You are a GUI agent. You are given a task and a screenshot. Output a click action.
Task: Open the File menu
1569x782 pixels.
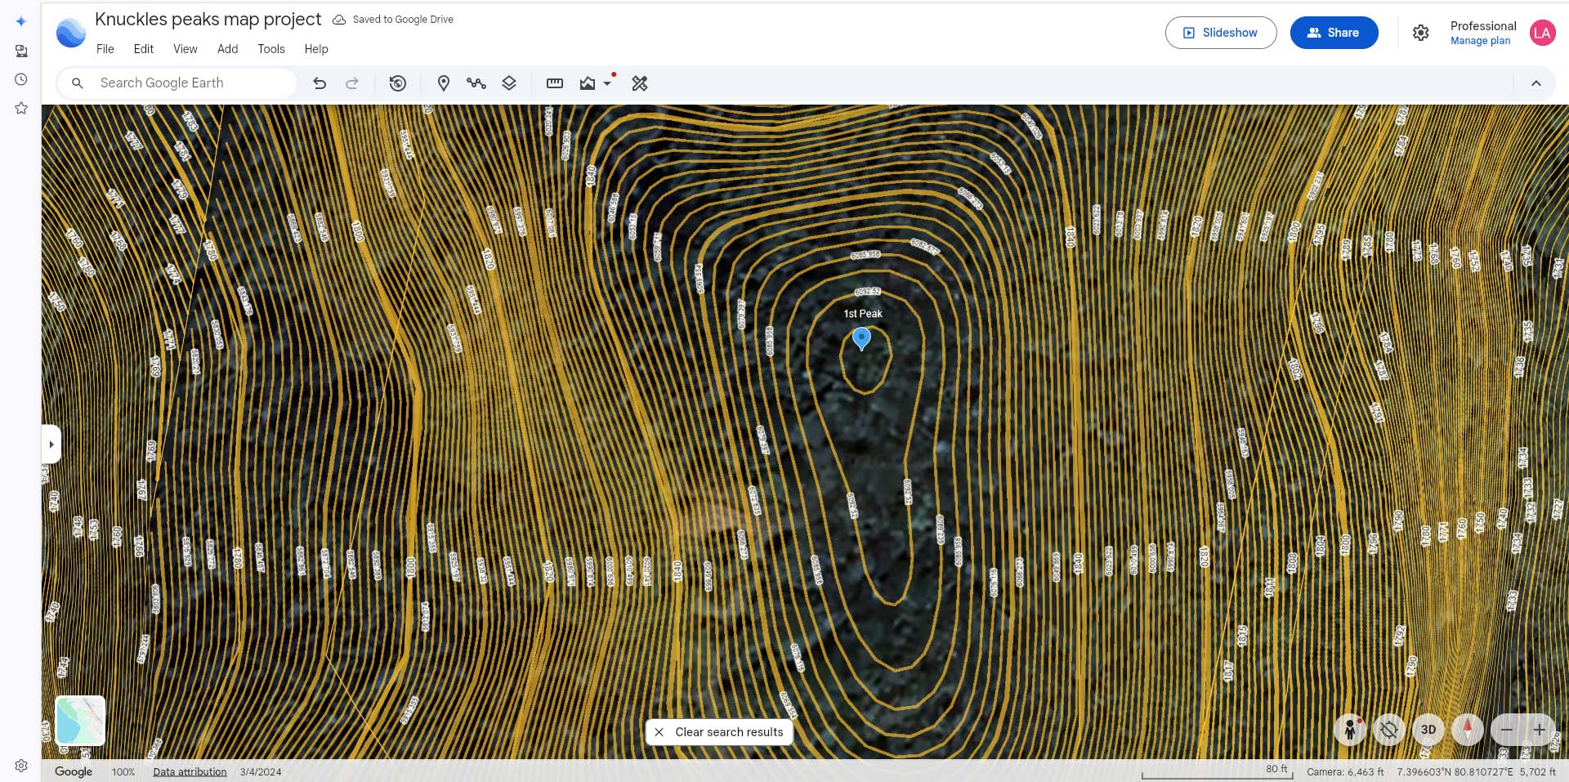pyautogui.click(x=105, y=49)
